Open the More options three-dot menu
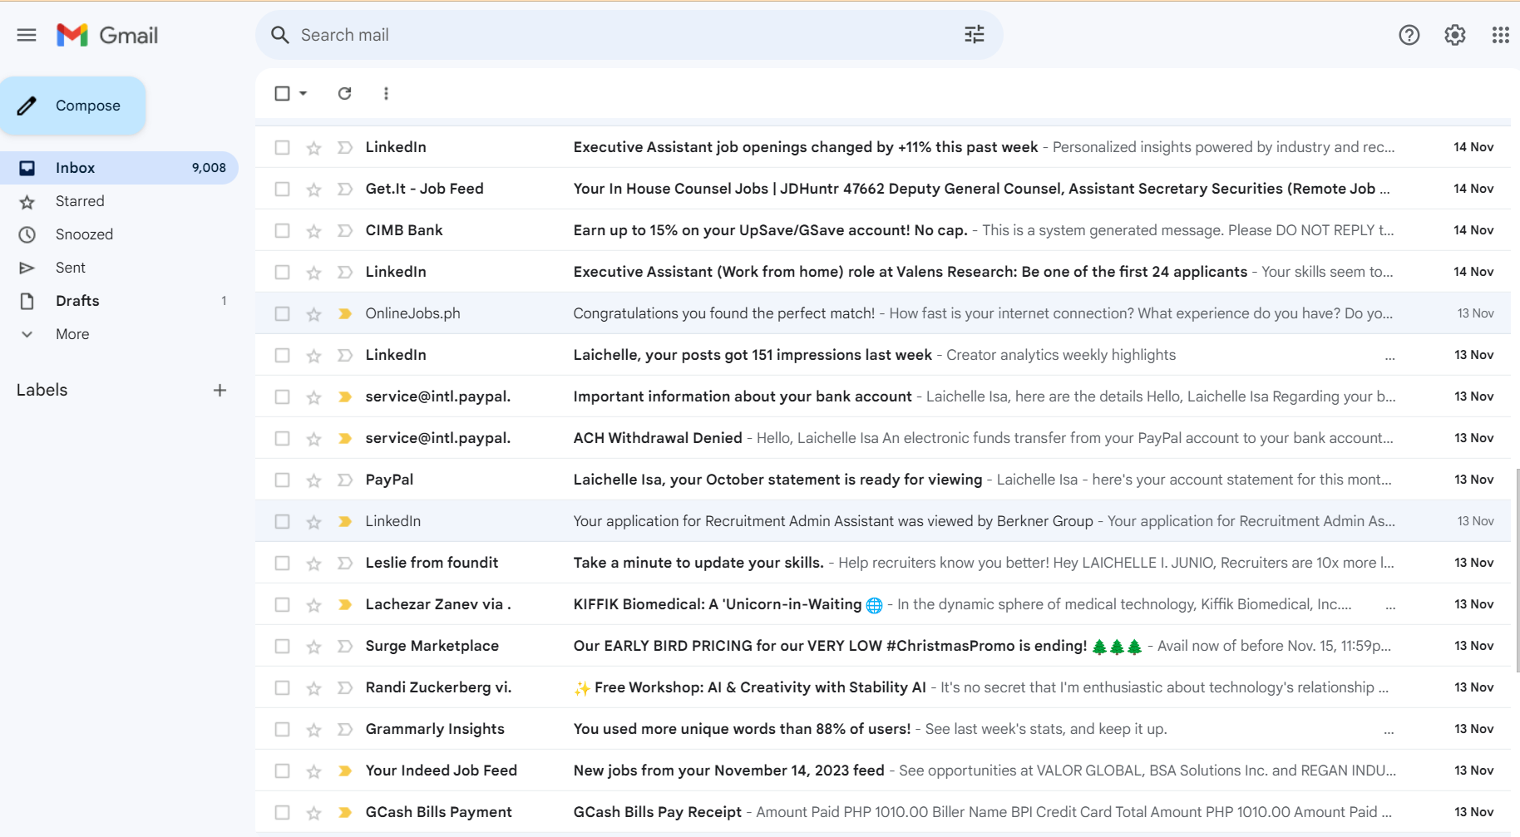1520x837 pixels. pos(386,93)
